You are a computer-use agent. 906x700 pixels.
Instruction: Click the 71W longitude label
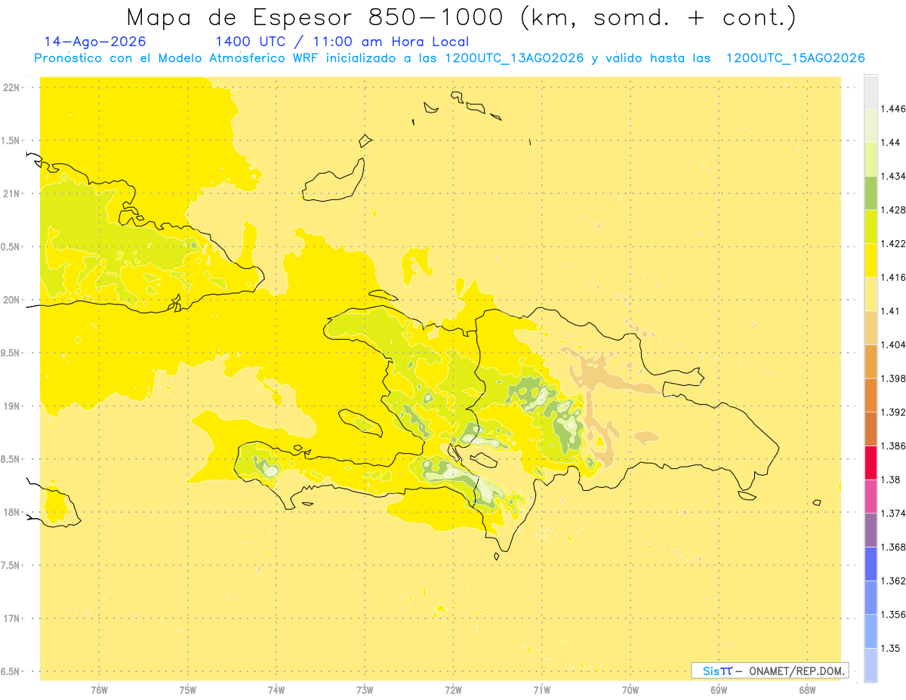click(541, 690)
